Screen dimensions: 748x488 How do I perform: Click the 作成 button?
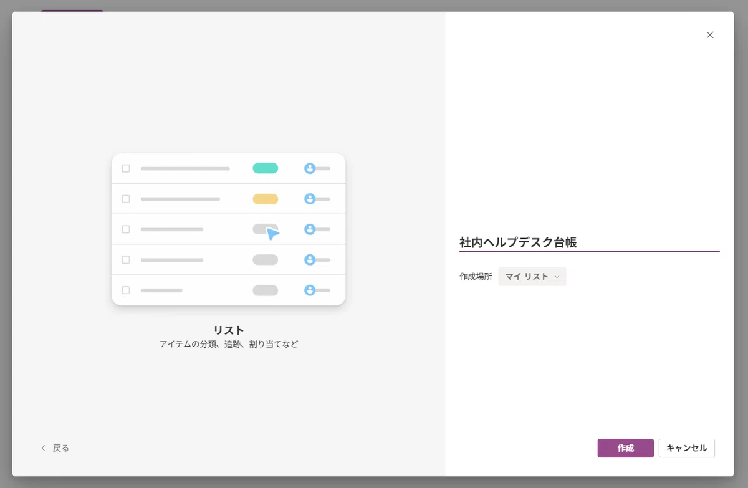click(625, 448)
